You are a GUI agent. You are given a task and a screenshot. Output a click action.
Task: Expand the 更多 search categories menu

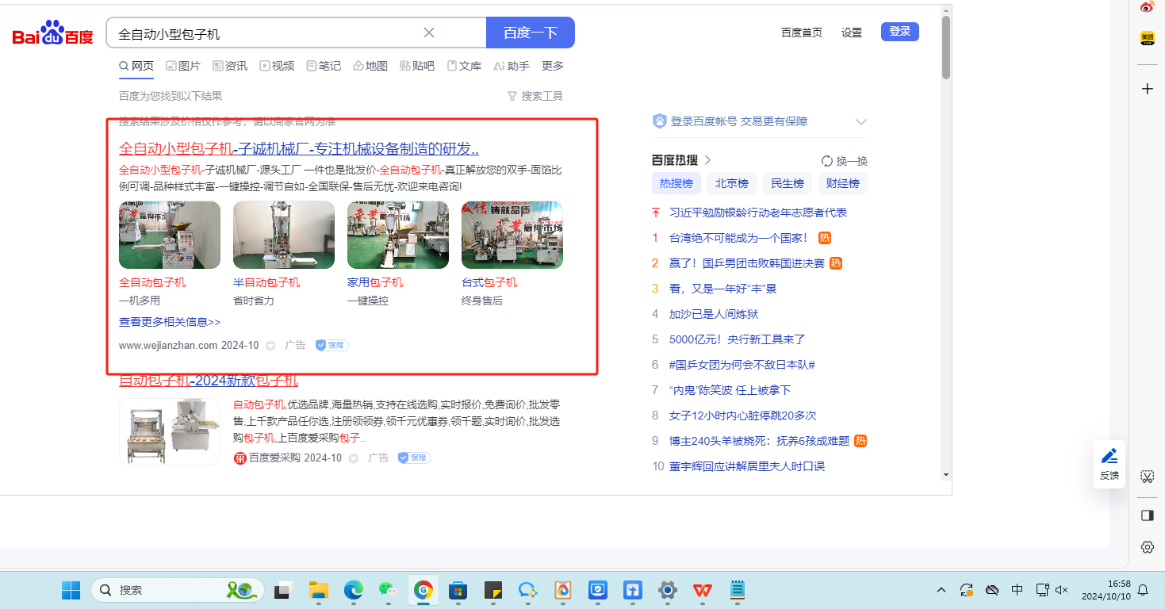553,66
